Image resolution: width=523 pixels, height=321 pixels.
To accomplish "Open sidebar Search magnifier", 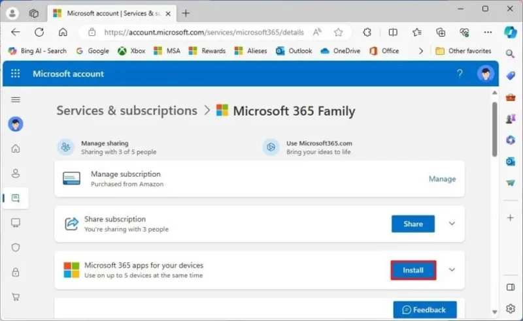I will [x=510, y=53].
